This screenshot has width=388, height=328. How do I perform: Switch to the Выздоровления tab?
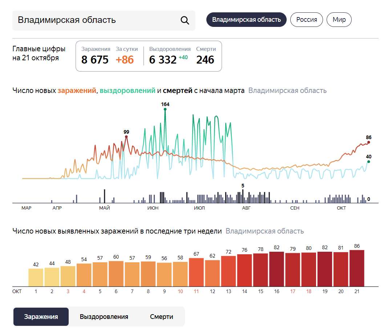click(104, 317)
